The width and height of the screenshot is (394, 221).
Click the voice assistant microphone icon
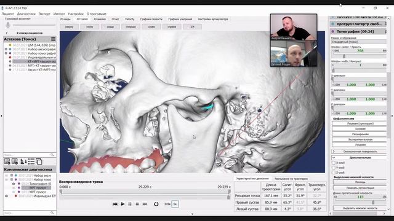8,25
